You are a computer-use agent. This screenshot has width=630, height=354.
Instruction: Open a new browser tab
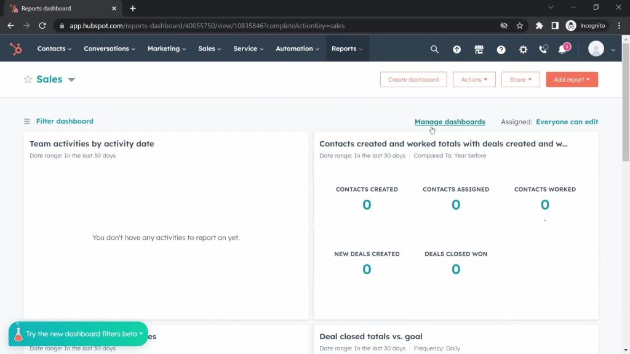pos(133,9)
